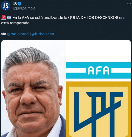Viewport: 132px width, 137px height.
Task: Click the word "vía" before mentions
Action: tap(4, 34)
